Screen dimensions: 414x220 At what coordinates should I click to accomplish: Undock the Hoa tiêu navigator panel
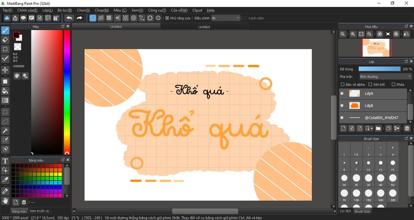click(x=406, y=26)
